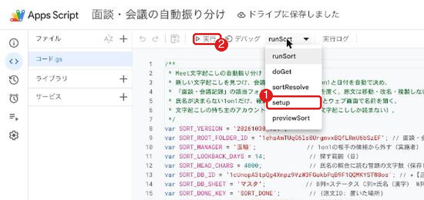
Task: Expand the function selector dropdown arrow
Action: pyautogui.click(x=306, y=39)
